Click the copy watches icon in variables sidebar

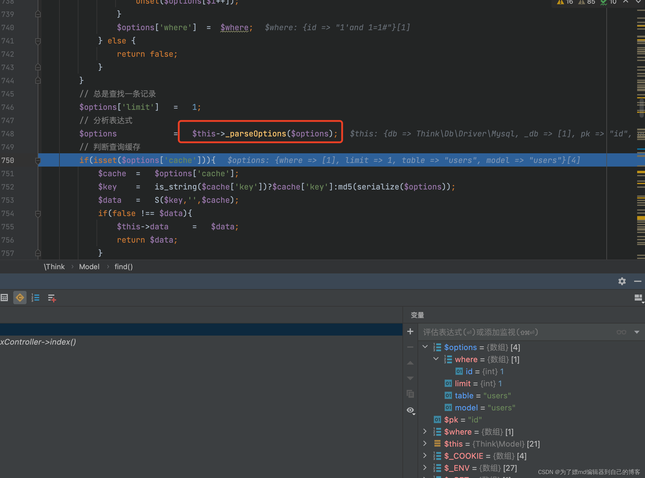point(410,394)
